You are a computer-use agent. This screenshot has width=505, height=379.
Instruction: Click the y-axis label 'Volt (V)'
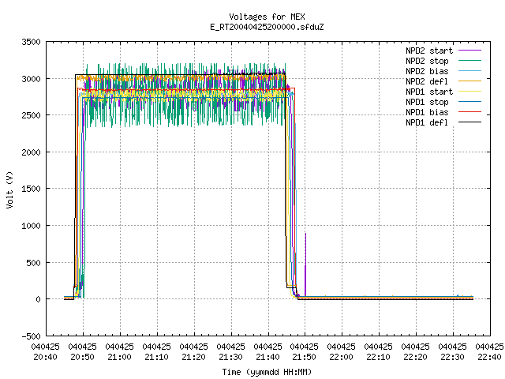tap(9, 190)
